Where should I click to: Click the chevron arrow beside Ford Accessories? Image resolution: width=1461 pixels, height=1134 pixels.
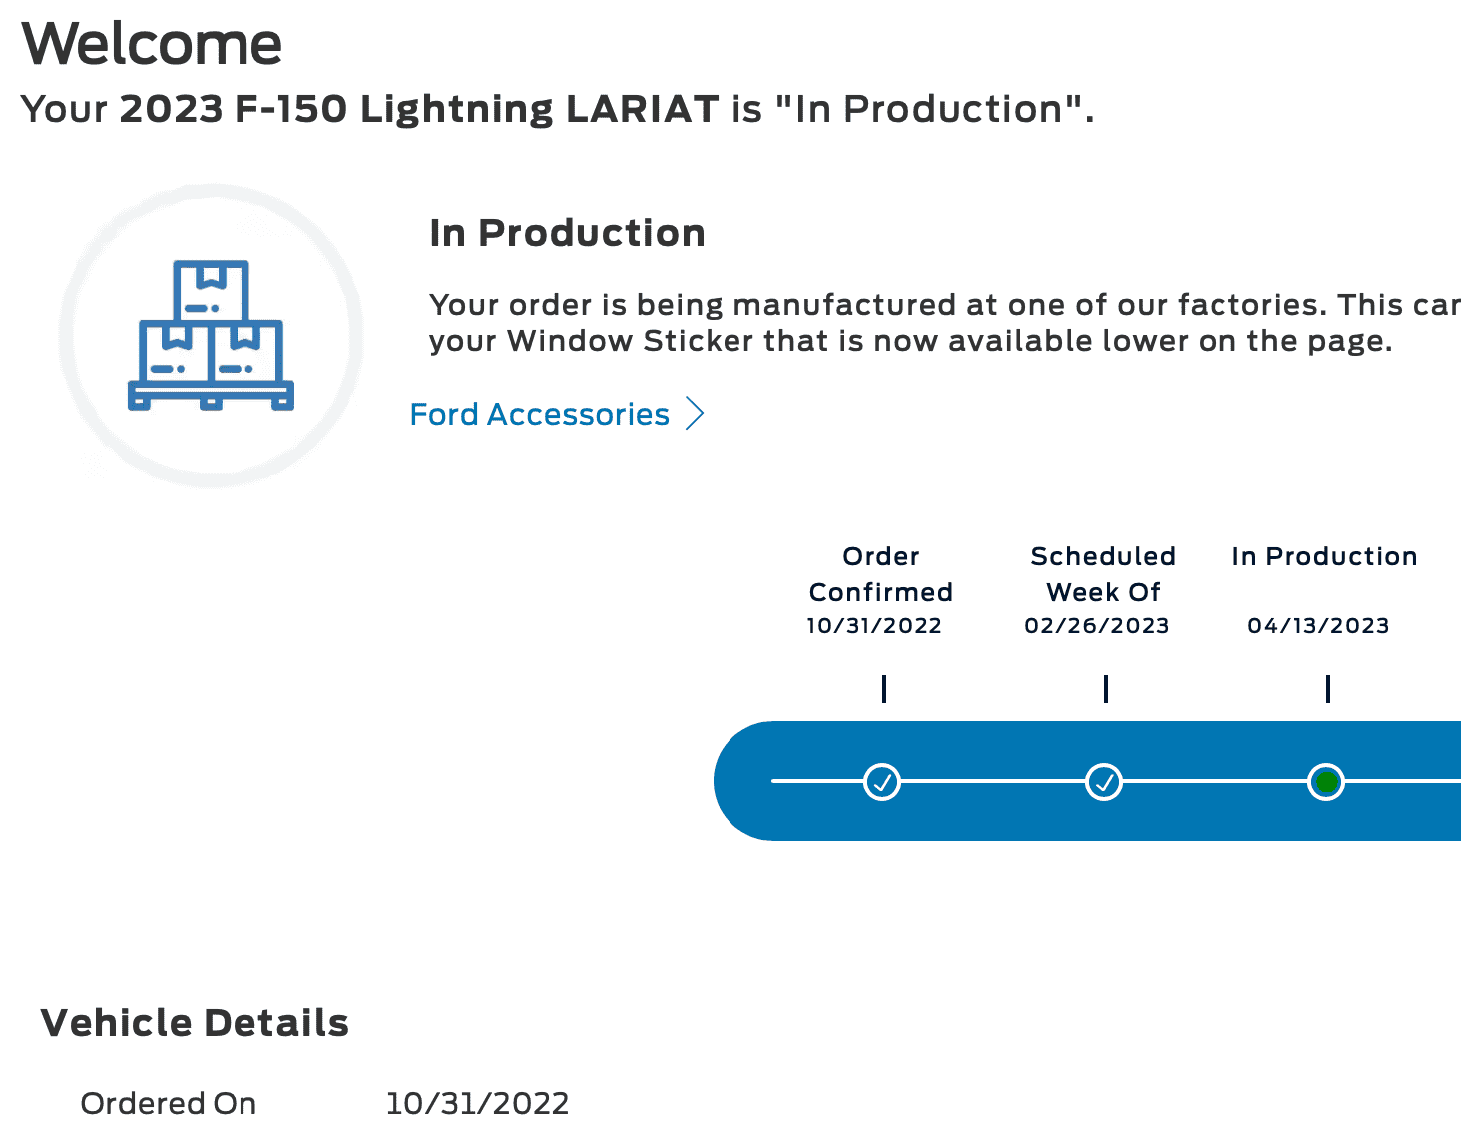pyautogui.click(x=696, y=413)
